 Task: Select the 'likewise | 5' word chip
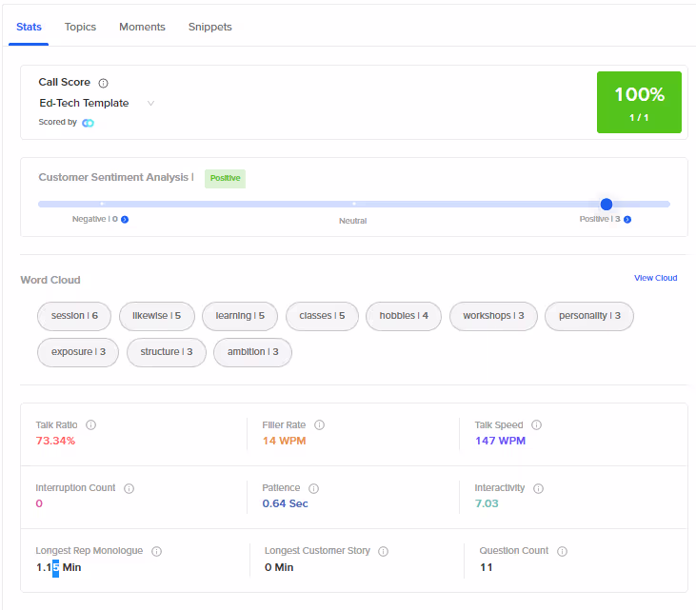click(x=157, y=316)
